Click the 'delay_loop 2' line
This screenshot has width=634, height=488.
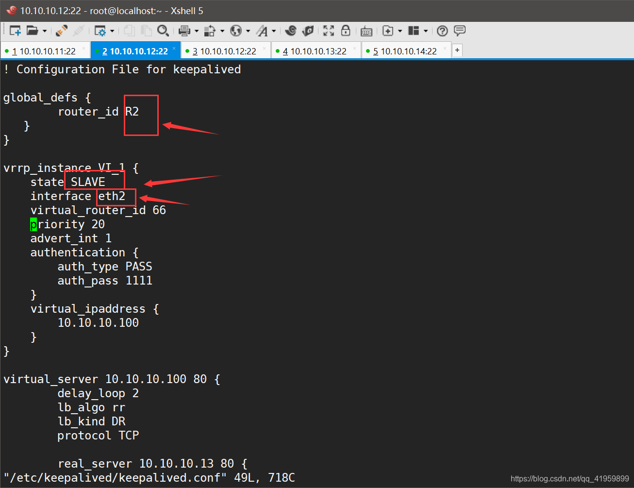98,393
